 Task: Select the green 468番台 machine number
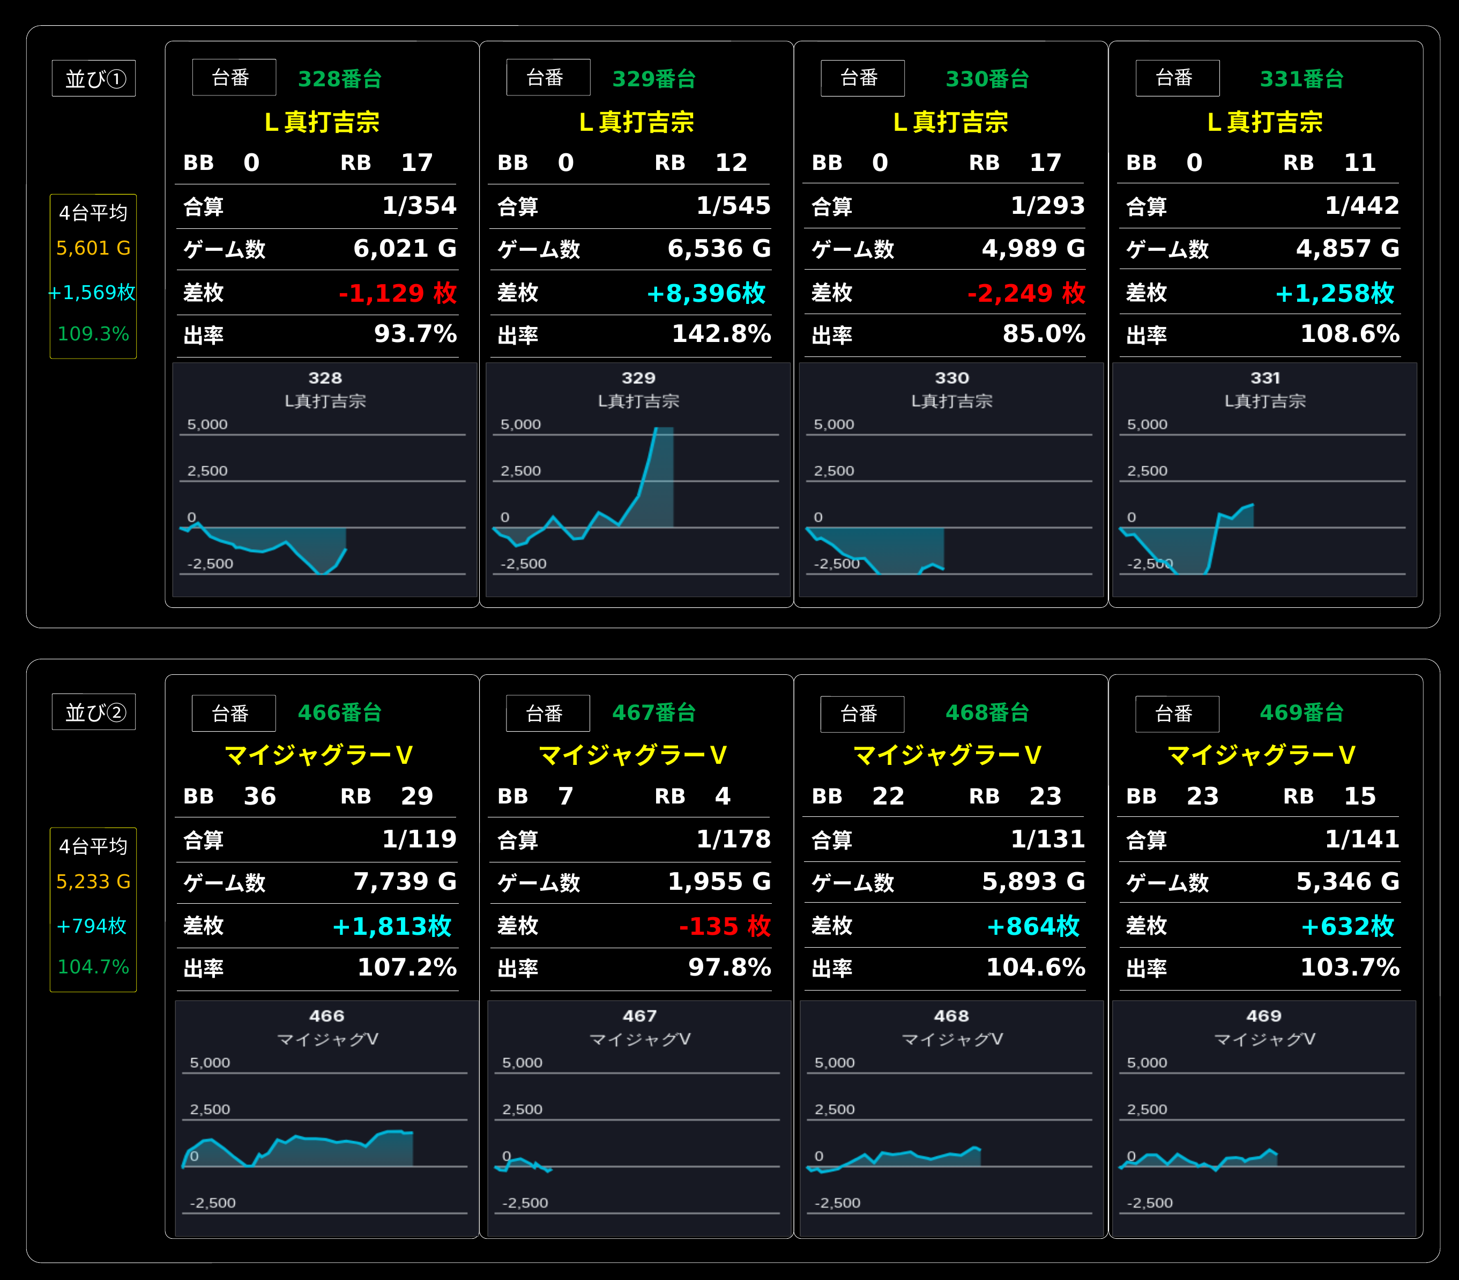(x=987, y=712)
